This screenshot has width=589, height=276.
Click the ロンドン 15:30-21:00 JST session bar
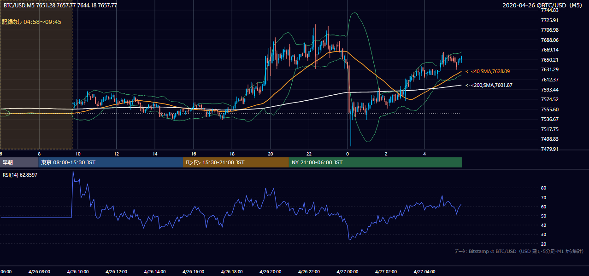click(x=236, y=162)
